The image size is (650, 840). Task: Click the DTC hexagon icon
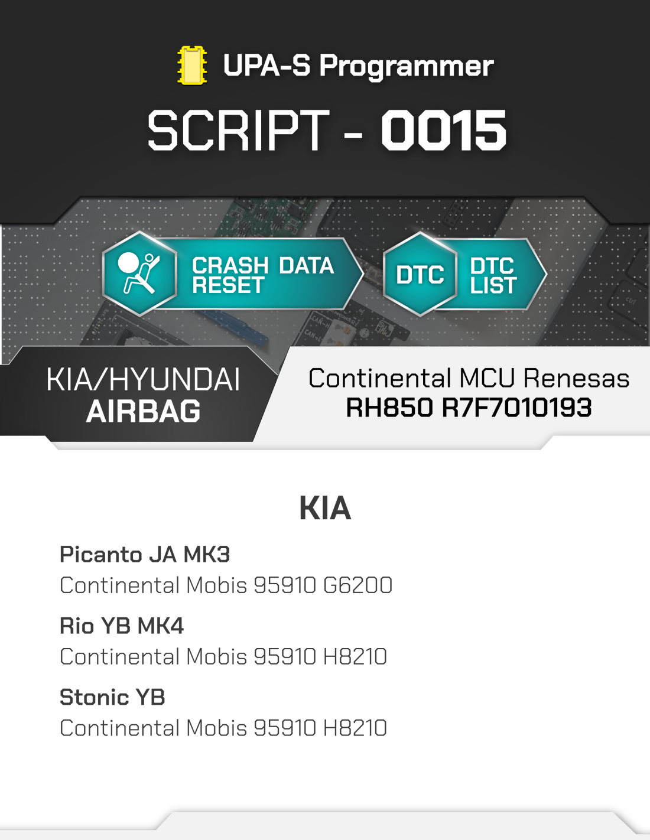pyautogui.click(x=420, y=274)
